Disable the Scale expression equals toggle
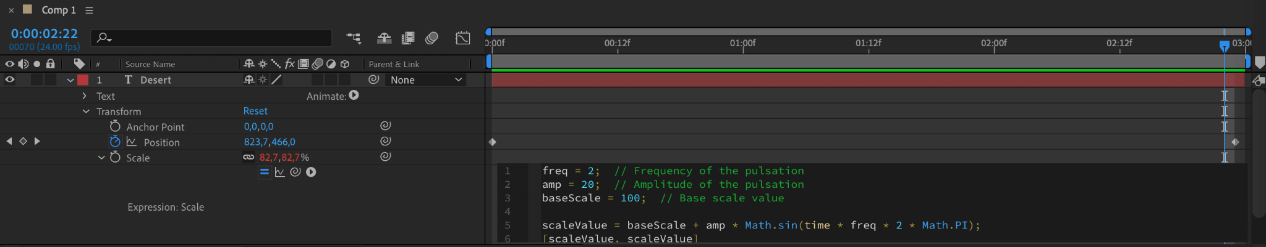The height and width of the screenshot is (247, 1266). tap(264, 172)
